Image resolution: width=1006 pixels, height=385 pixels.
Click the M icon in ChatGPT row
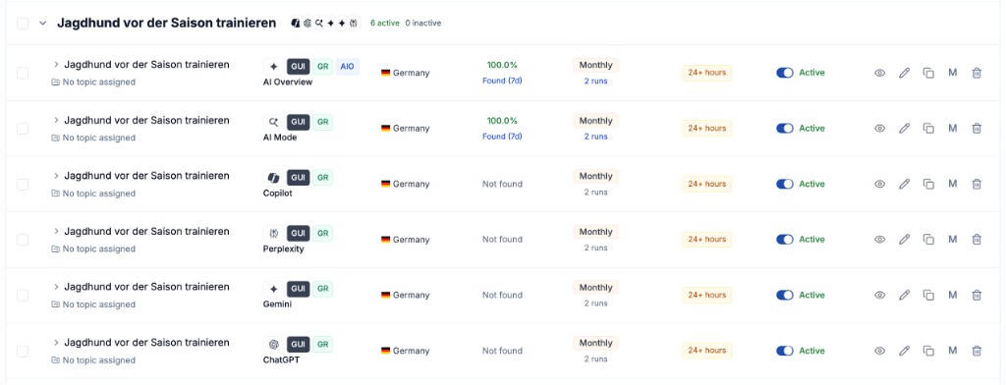(x=953, y=351)
